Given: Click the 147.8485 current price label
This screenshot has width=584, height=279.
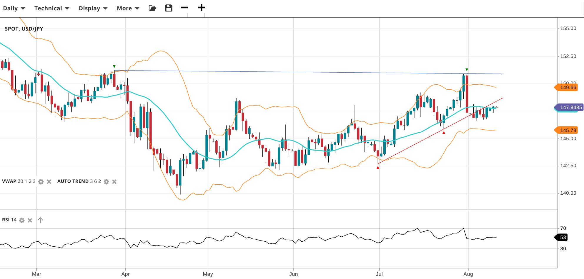Looking at the screenshot, I should [570, 107].
